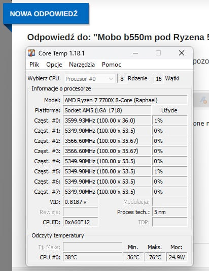
Task: Open the Opcje menu
Action: click(54, 65)
